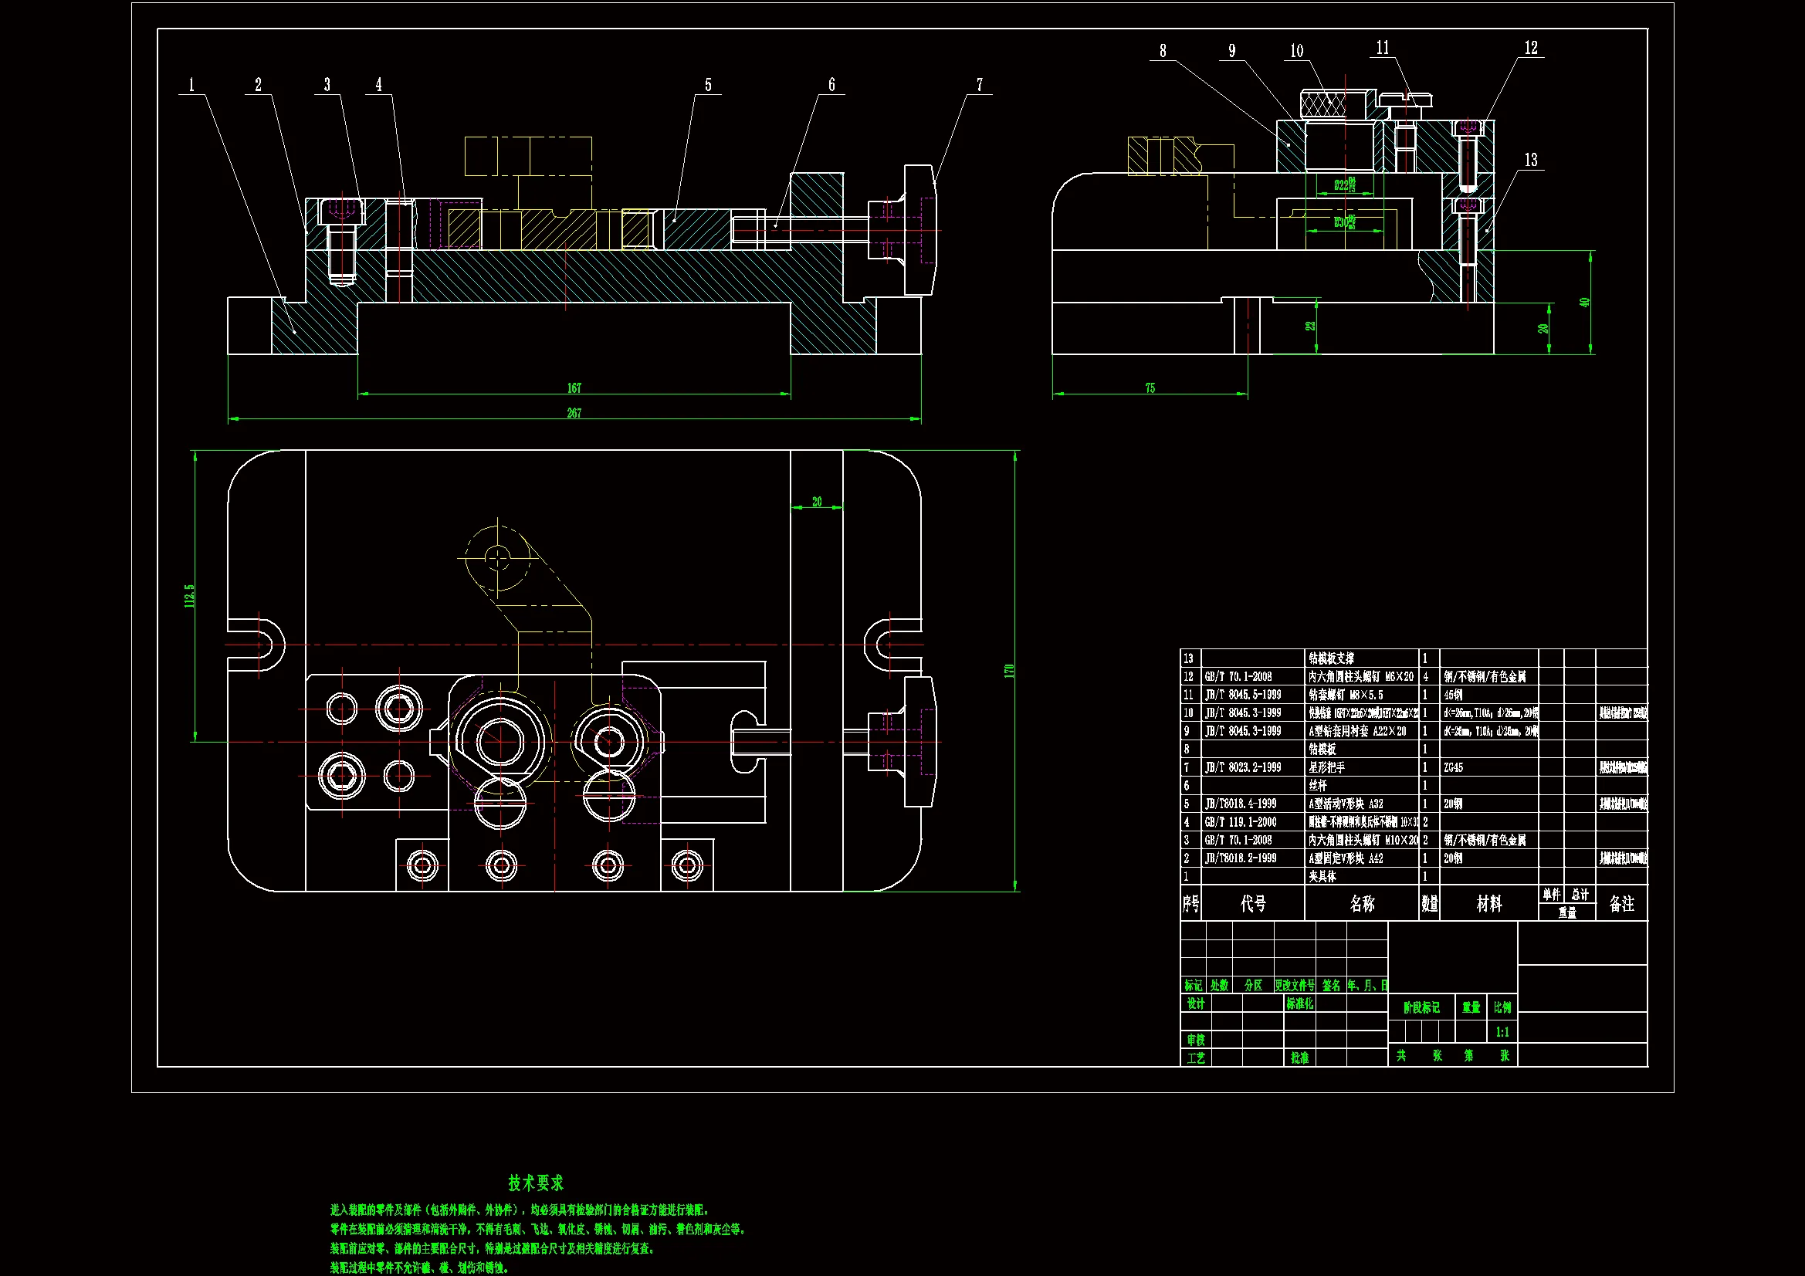
Task: Select balloon number 10 in side view
Action: point(1296,51)
